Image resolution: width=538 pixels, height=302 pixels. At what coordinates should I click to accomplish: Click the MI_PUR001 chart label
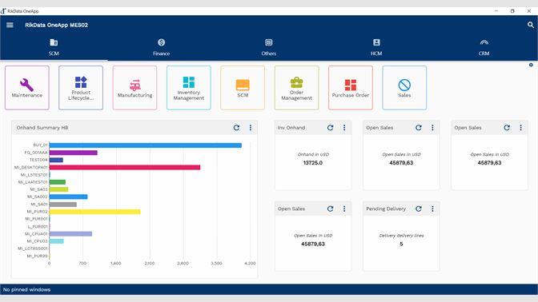pyautogui.click(x=36, y=219)
